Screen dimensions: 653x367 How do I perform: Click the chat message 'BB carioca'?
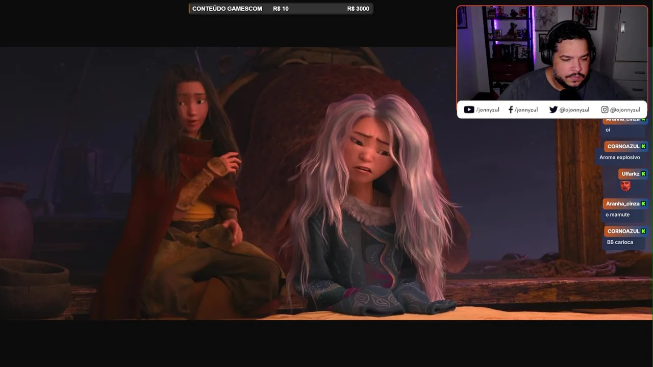[620, 242]
